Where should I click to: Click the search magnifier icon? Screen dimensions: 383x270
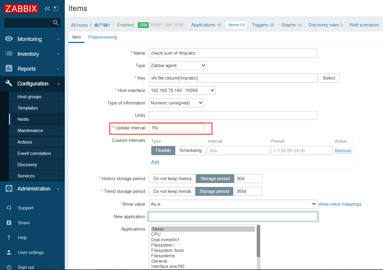click(56, 23)
